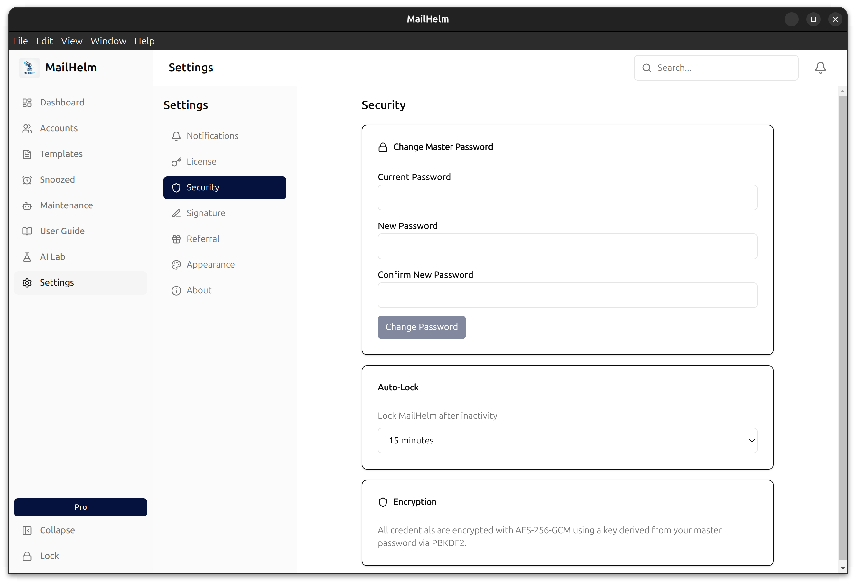This screenshot has width=856, height=584.
Task: Click the vertical scrollbar on the right
Action: tap(842, 327)
